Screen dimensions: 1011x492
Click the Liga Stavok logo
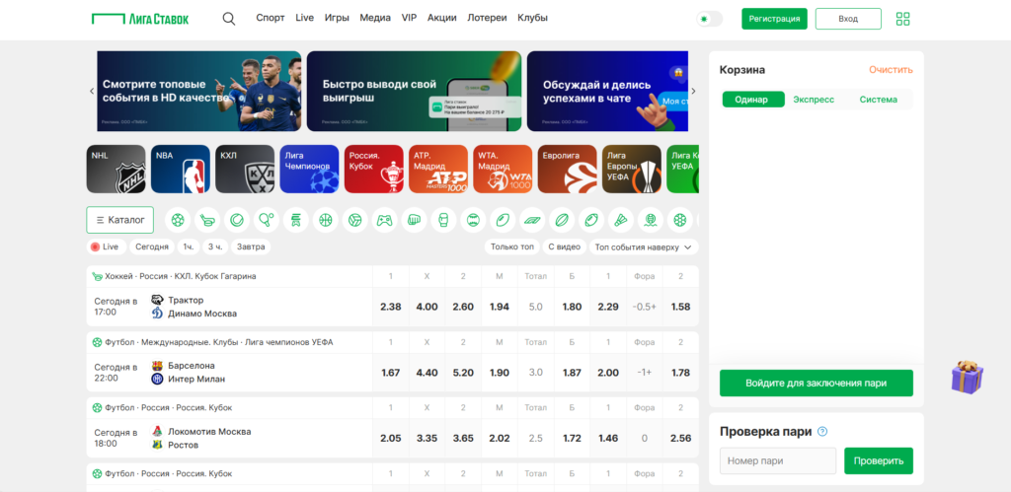[x=140, y=19]
